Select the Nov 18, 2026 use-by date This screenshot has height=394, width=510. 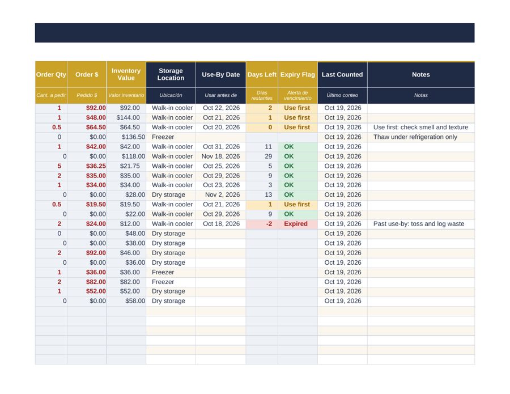click(221, 156)
